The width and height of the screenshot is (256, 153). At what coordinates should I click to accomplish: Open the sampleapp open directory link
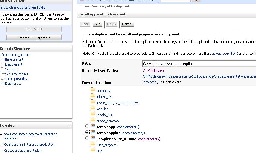tap(128, 127)
